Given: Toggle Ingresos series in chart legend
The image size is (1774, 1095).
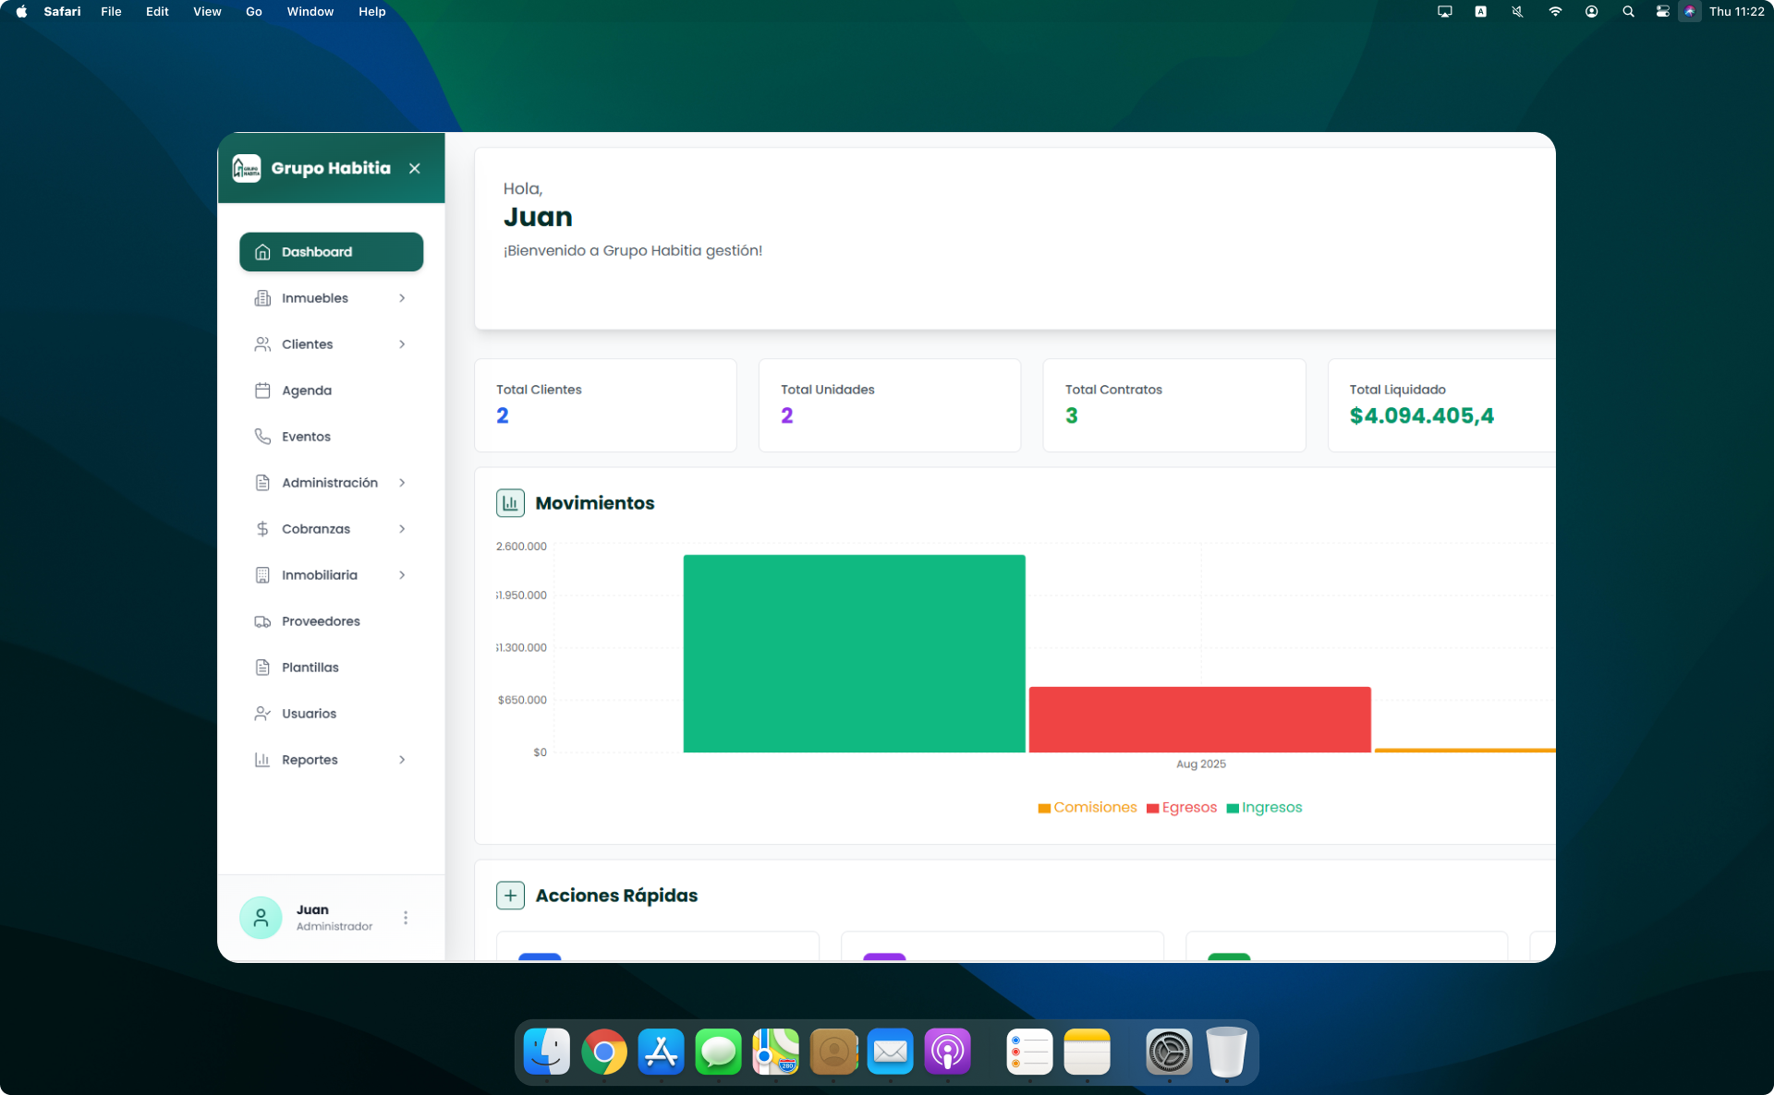Looking at the screenshot, I should click(x=1264, y=808).
